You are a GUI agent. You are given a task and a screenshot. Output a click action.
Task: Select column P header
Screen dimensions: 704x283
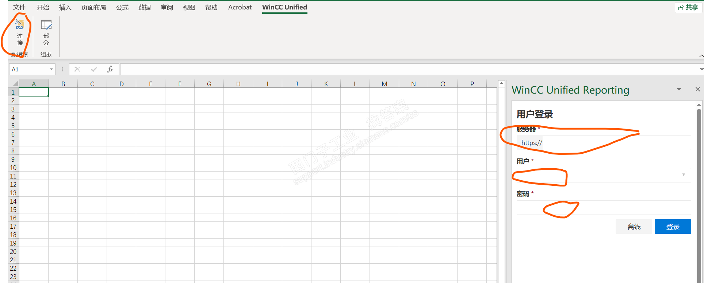coord(472,84)
